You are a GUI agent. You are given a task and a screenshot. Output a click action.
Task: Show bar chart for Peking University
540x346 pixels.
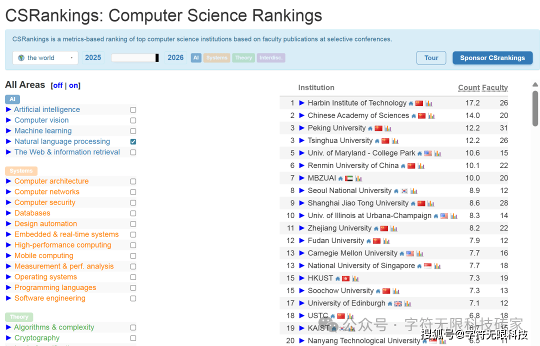coord(388,128)
